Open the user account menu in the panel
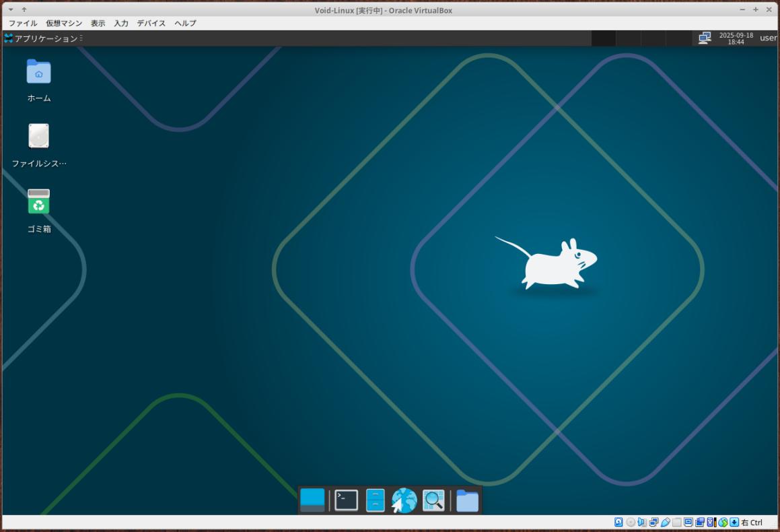The height and width of the screenshot is (532, 780). 768,38
